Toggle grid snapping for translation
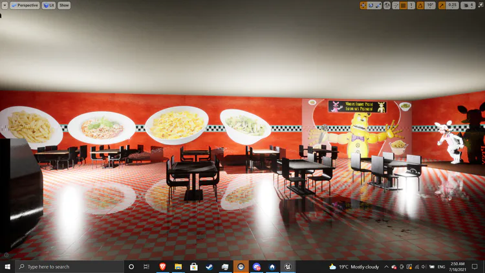Image resolution: width=485 pixels, height=273 pixels. [404, 5]
